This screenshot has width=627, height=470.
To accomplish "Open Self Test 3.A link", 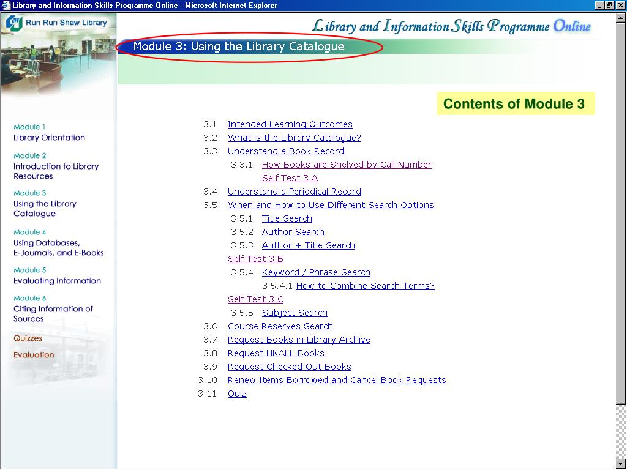I will click(290, 178).
